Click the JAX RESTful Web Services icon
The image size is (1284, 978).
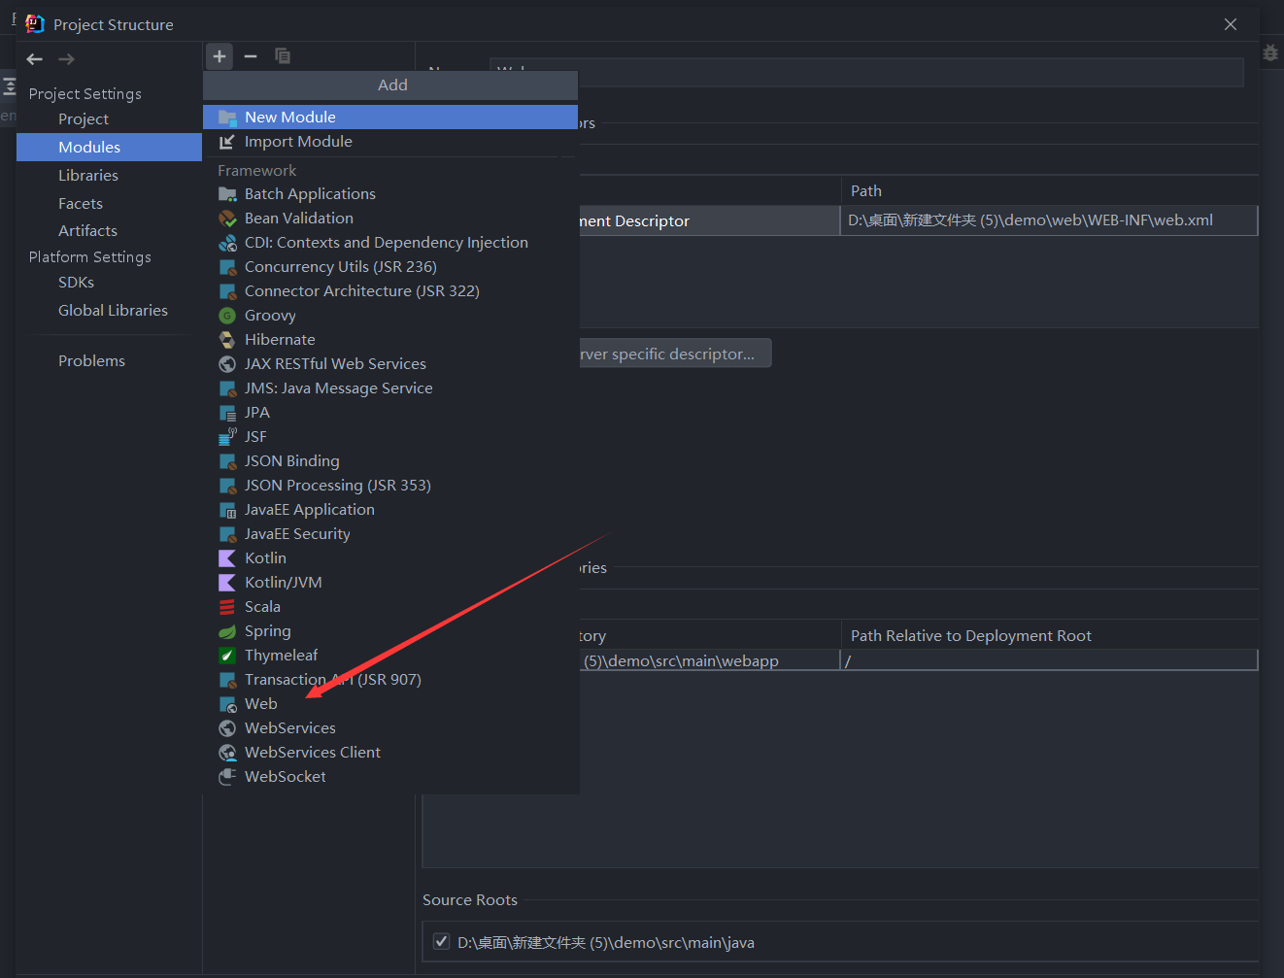pos(227,364)
